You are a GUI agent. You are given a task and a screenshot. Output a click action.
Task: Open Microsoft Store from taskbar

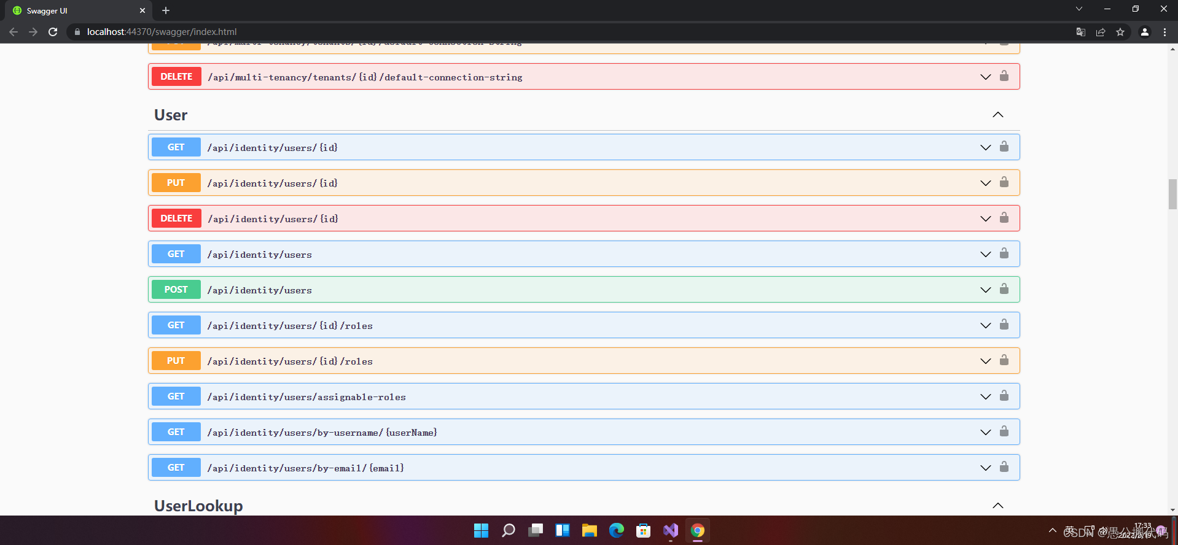tap(644, 530)
